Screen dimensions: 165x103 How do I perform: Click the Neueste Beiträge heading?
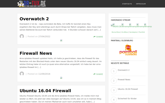[120, 63]
